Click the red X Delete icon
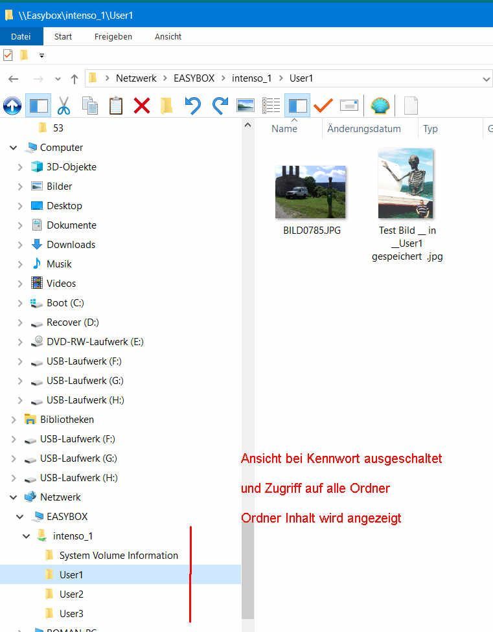This screenshot has width=493, height=632. pyautogui.click(x=142, y=106)
